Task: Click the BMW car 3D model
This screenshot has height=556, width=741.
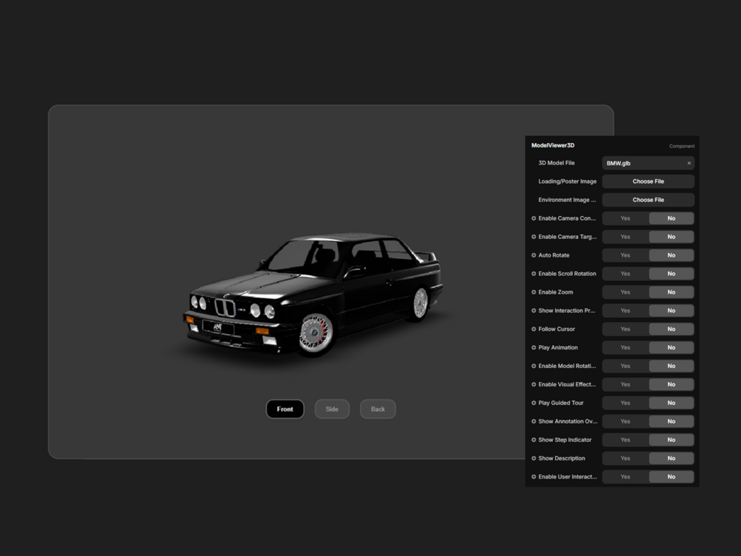Action: (x=312, y=294)
